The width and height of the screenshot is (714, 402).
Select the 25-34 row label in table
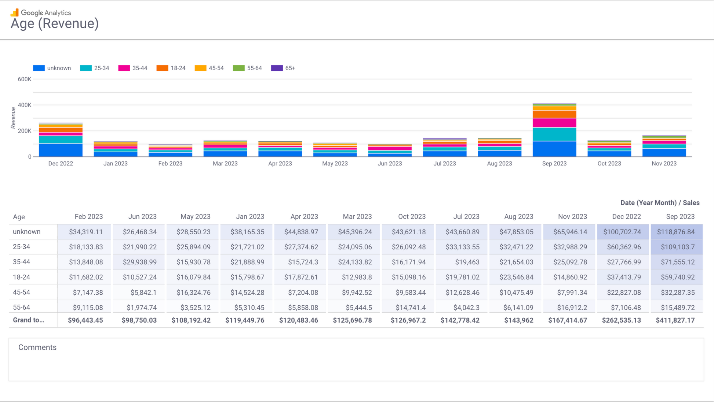coord(22,247)
